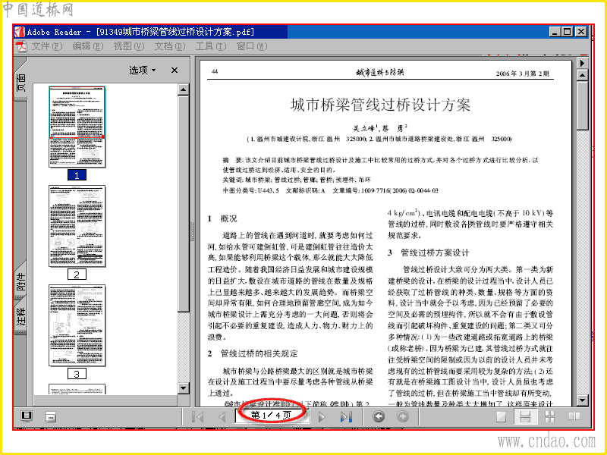Select single page layout icon
This screenshot has width=607, height=455.
502,416
